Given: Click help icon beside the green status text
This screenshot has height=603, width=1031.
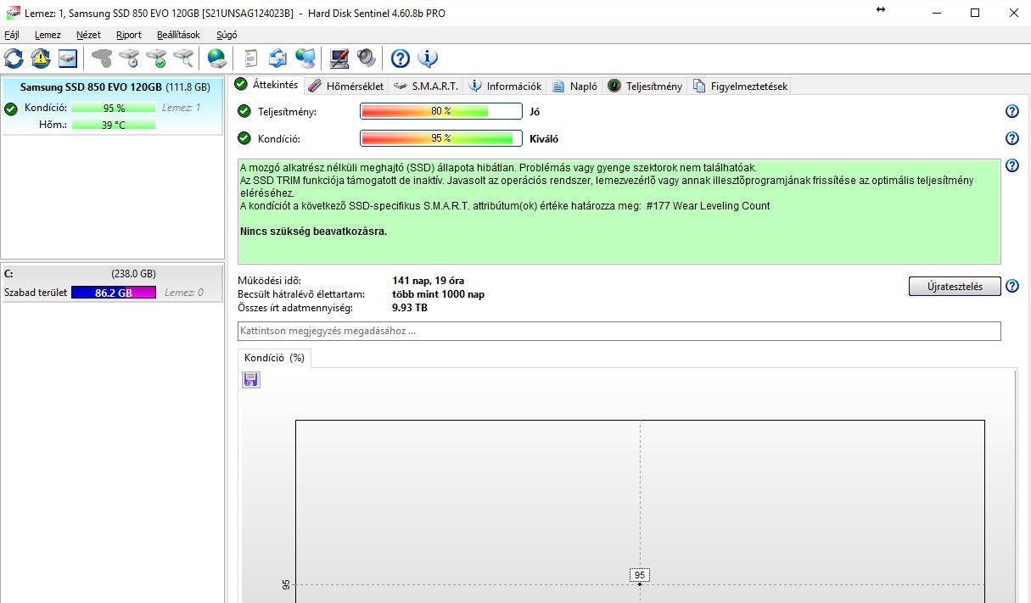Looking at the screenshot, I should pos(1011,165).
